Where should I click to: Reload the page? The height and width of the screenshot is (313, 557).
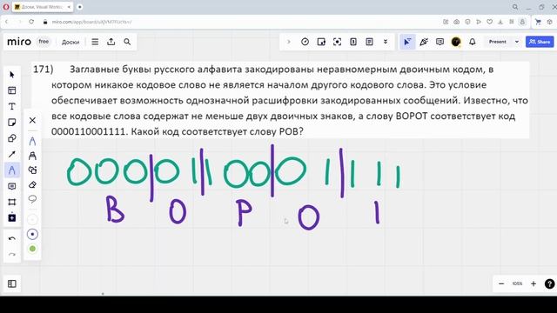[x=31, y=22]
